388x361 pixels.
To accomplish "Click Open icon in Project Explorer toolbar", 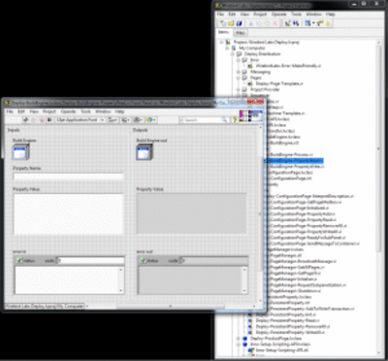I will [x=231, y=23].
